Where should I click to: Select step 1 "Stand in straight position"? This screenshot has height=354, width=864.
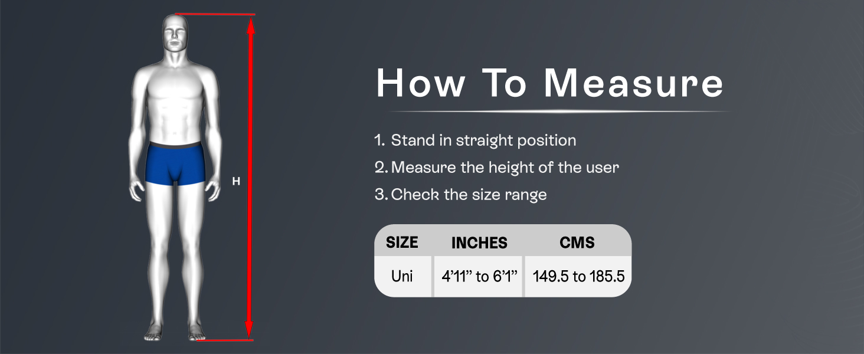pyautogui.click(x=476, y=140)
